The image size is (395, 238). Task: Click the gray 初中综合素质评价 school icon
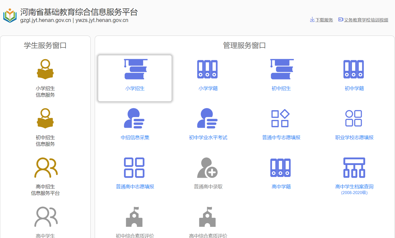134,217
